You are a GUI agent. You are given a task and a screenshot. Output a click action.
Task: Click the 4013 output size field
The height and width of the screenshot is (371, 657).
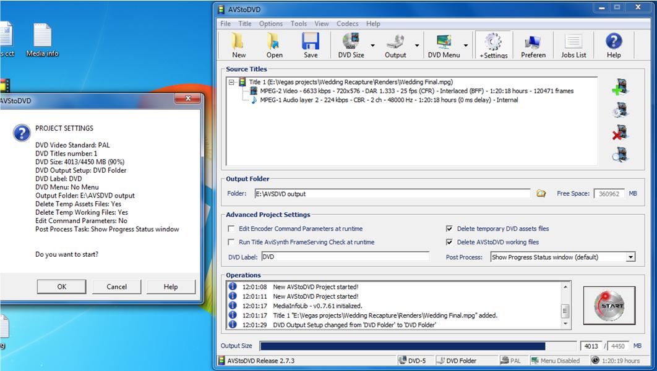pyautogui.click(x=591, y=346)
